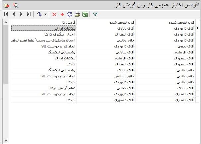This screenshot has height=144, width=201.
Task: Delete record with the red X icon
Action: (x=54, y=15)
